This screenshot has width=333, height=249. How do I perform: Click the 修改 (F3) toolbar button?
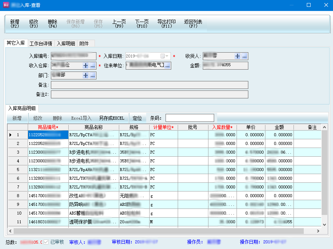(33, 24)
